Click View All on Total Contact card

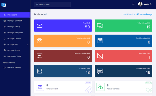[88, 83]
